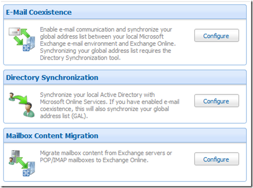Click the green arrows in the E-Mail Coexistence icon
The height and width of the screenshot is (188, 253).
(x=22, y=37)
